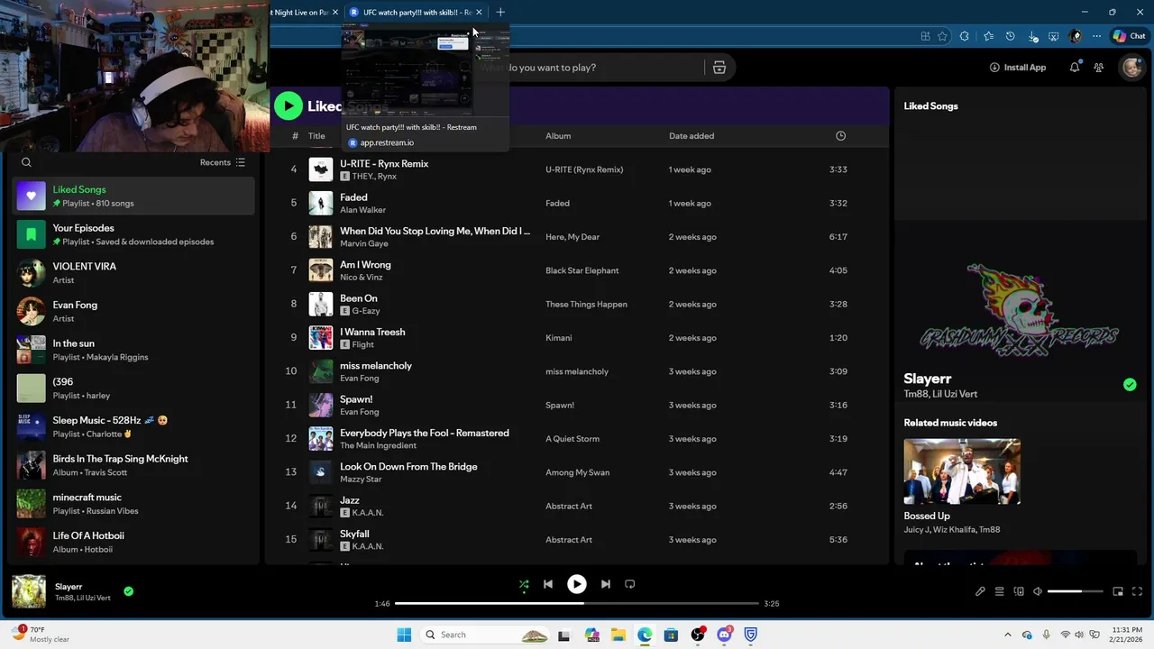Click the taskbar Search box
This screenshot has width=1154, height=649.
point(486,635)
